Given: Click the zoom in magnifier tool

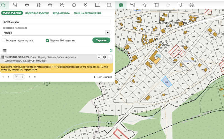Looking at the screenshot, I should pos(50,5).
